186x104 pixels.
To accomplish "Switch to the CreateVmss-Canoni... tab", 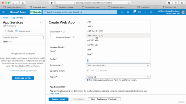I will [13, 7].
